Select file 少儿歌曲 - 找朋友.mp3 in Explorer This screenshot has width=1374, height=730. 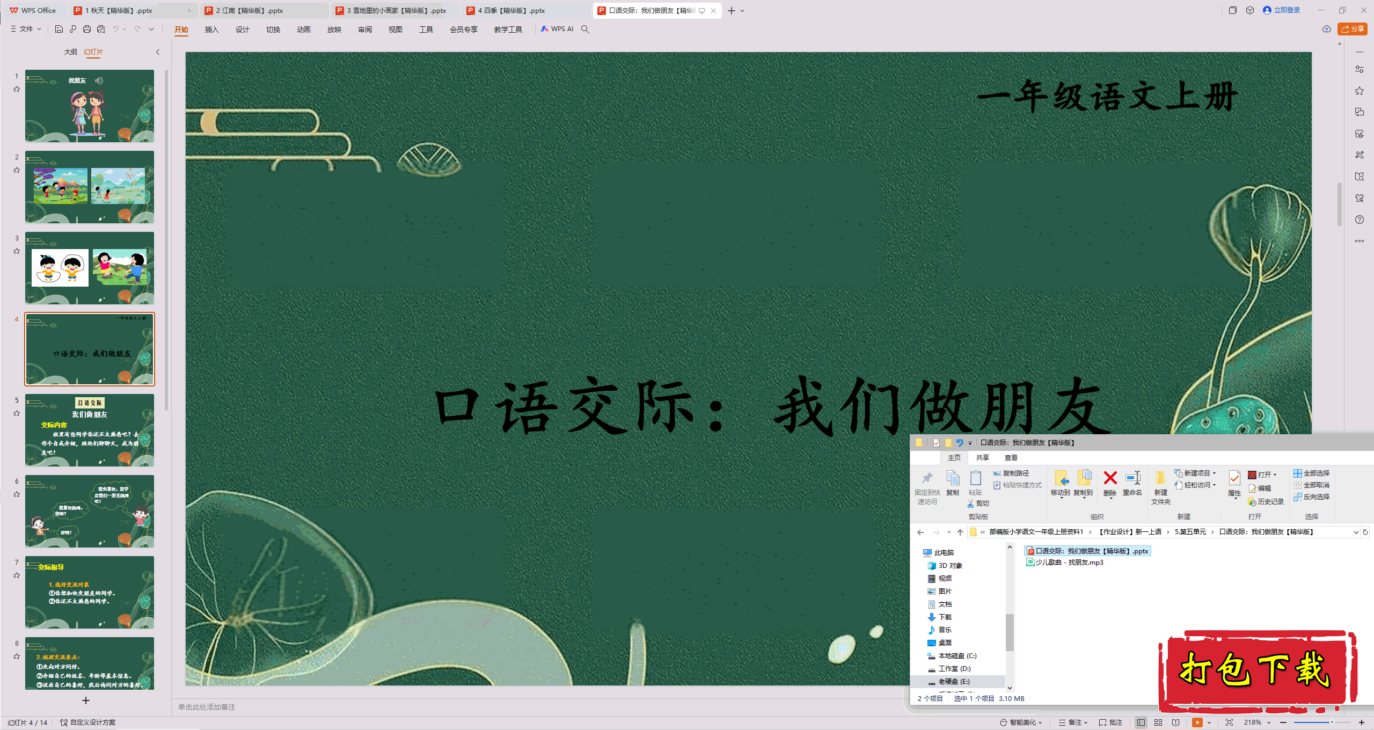point(1065,563)
